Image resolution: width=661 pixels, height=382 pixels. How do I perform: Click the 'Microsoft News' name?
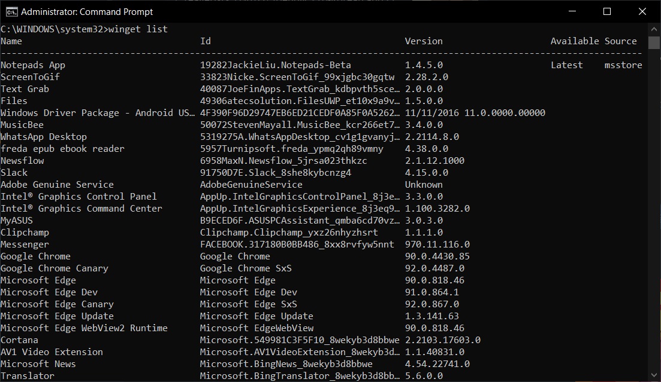point(38,364)
